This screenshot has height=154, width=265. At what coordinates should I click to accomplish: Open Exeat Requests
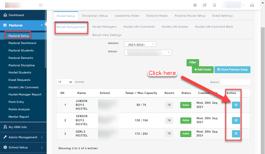click(x=19, y=80)
